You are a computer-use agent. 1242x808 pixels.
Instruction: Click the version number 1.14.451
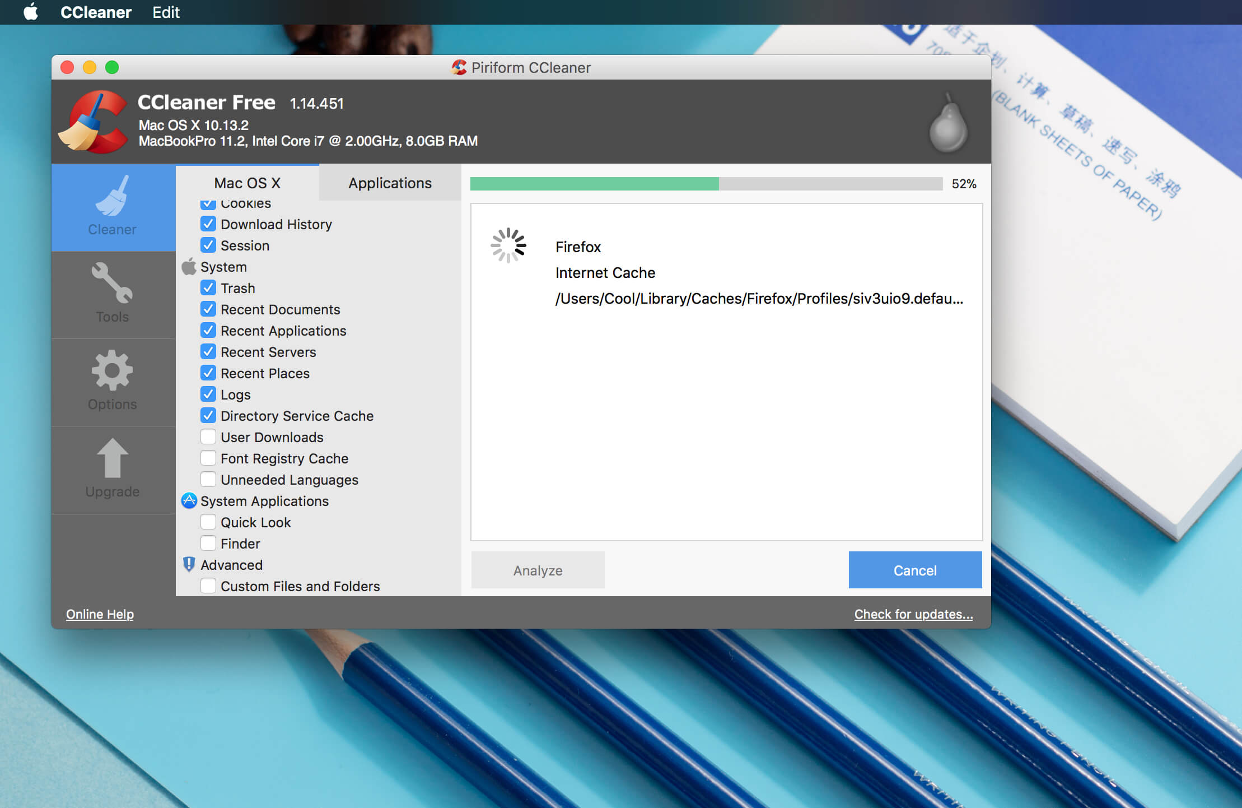pos(316,104)
